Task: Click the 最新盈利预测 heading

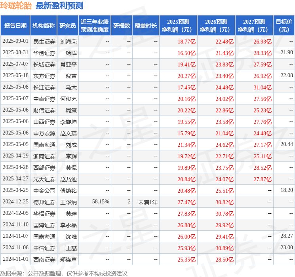Action: tap(59, 6)
